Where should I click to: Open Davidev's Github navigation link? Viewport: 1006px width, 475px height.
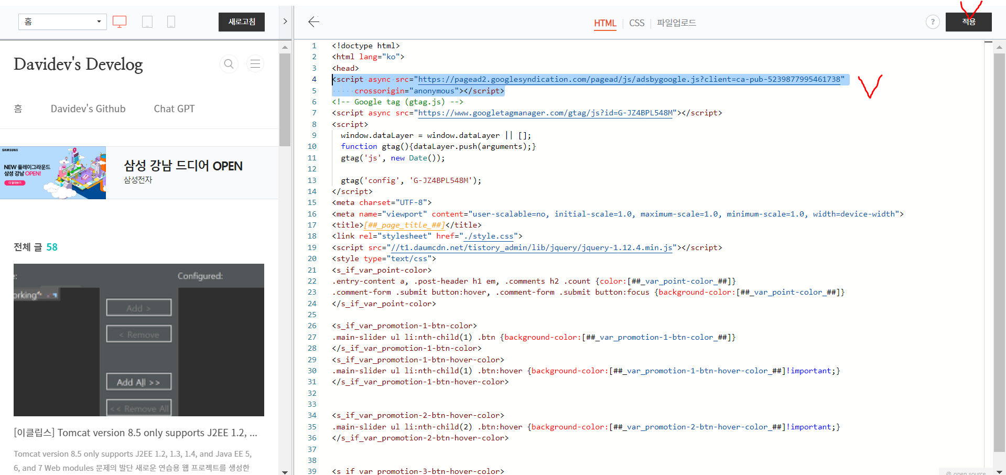pos(88,109)
